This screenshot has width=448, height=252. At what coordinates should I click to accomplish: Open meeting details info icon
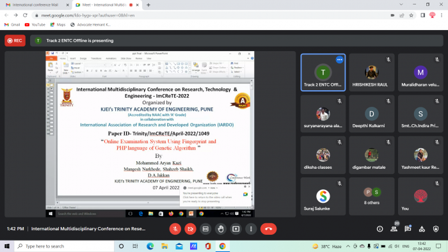coord(380,229)
